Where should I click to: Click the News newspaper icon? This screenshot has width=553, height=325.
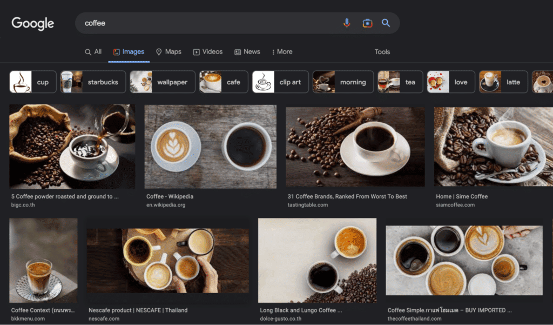click(237, 51)
